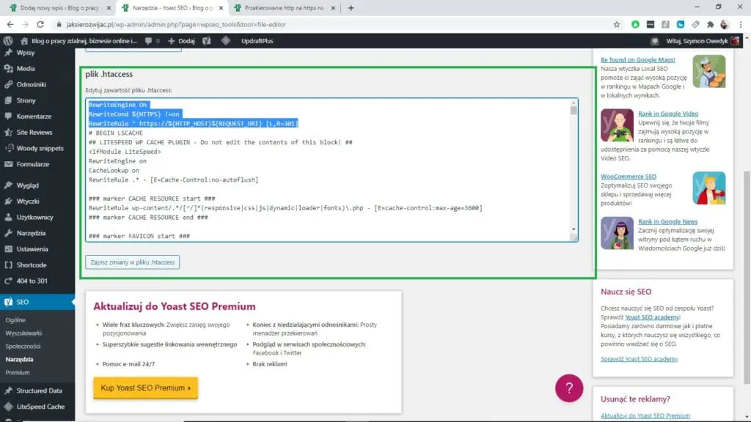Click the LiteSpeed diamond icon in admin bar
The image size is (751, 422).
click(x=226, y=41)
